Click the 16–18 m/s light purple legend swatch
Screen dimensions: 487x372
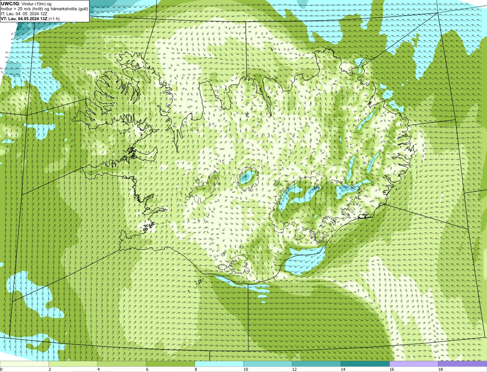coord(414,364)
